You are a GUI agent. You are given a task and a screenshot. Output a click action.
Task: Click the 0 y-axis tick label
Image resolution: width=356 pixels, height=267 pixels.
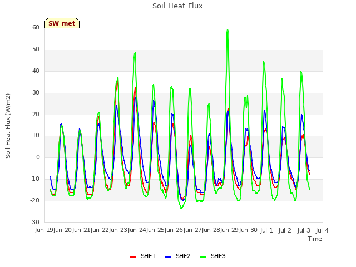pos(38,157)
